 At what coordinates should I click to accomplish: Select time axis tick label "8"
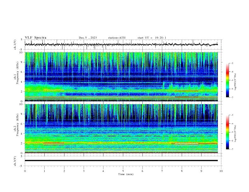(182, 171)
